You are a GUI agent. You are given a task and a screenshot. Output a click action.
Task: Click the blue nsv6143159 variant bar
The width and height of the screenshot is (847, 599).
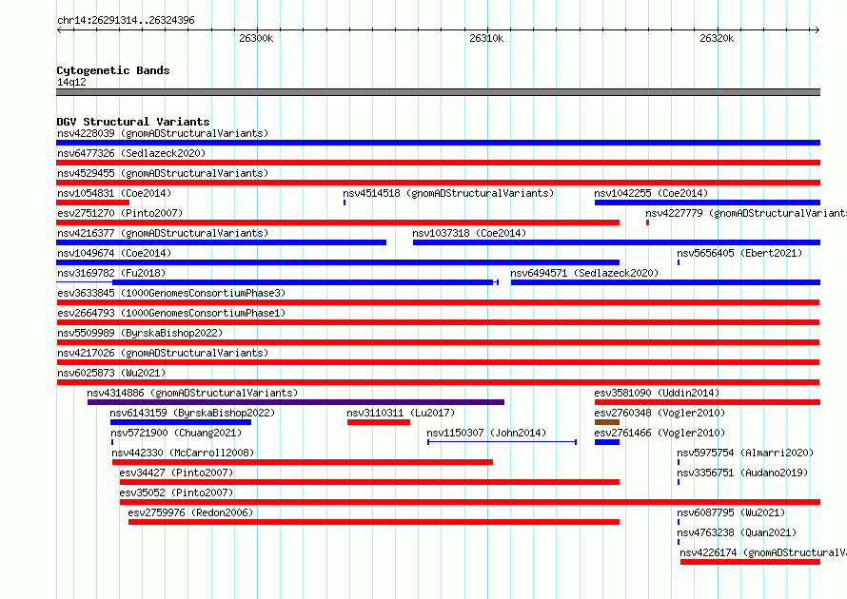coord(181,422)
